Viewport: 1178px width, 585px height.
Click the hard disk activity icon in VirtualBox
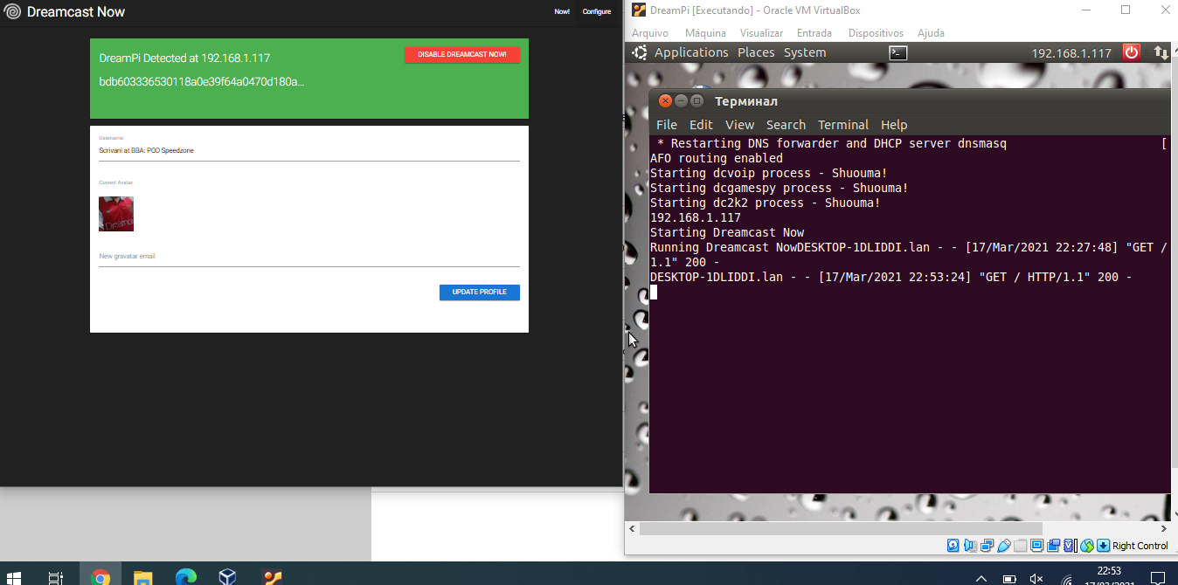click(x=953, y=546)
